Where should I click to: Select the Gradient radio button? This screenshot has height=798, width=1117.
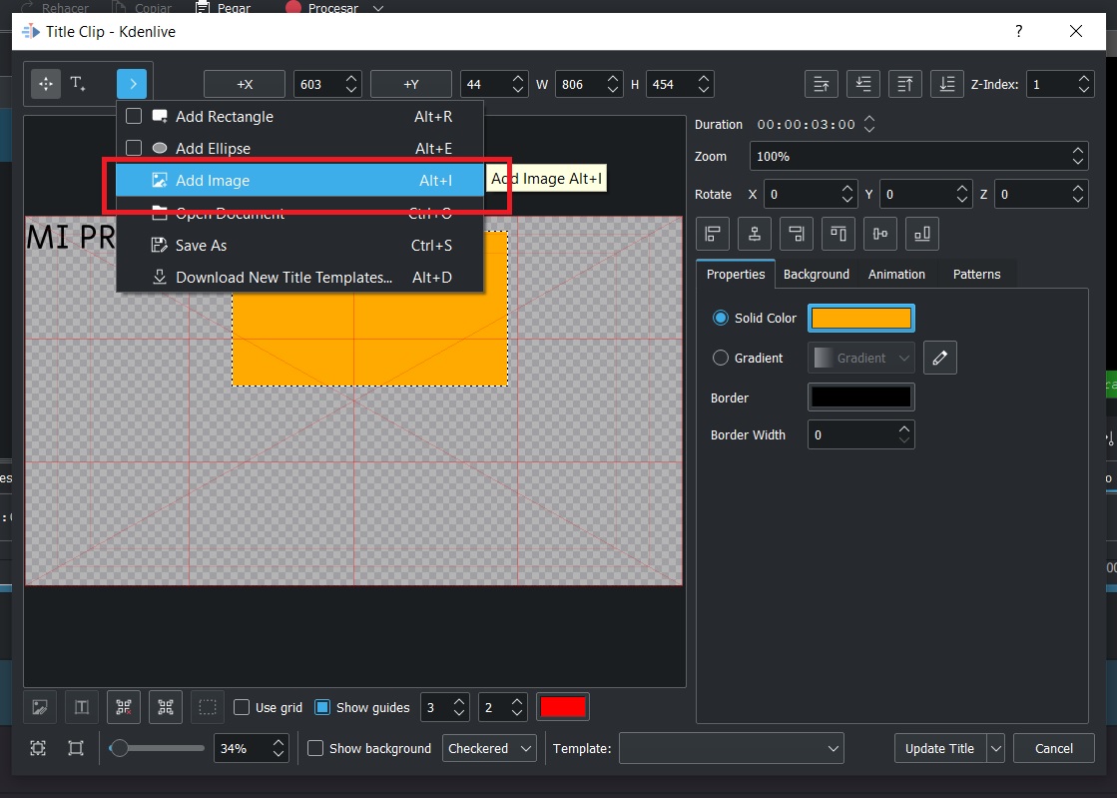click(720, 358)
